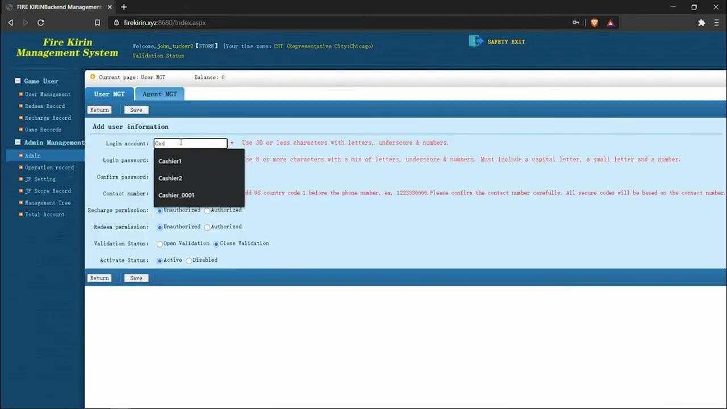Open User Management in sidebar
Screen dimensions: 727x409
(47, 94)
